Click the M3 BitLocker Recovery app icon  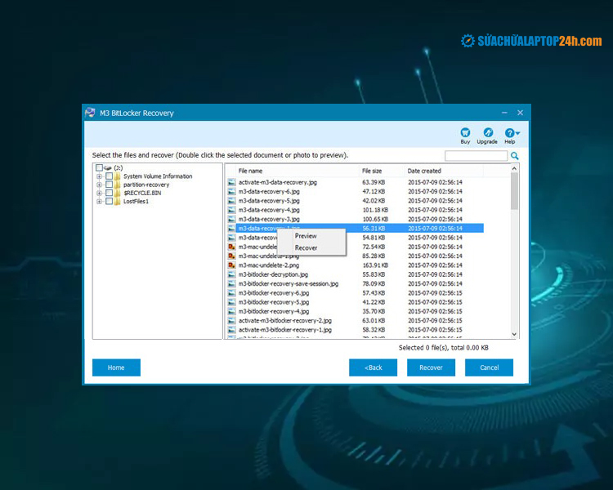(x=90, y=113)
